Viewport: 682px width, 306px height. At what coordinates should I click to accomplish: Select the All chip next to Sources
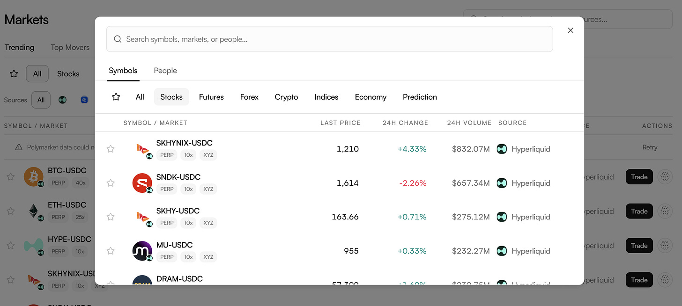(x=41, y=100)
